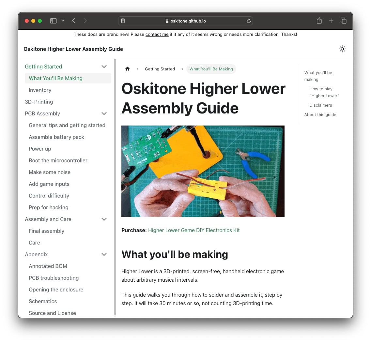This screenshot has height=342, width=371.
Task: Go back to the previous page
Action: pyautogui.click(x=74, y=21)
